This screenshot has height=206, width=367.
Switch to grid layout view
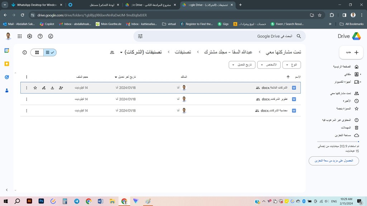[37, 52]
